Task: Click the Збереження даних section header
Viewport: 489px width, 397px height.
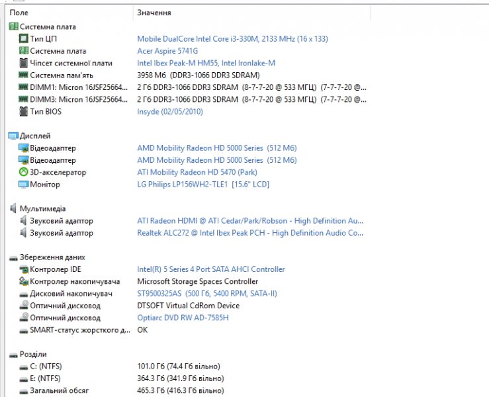Action: click(x=52, y=257)
